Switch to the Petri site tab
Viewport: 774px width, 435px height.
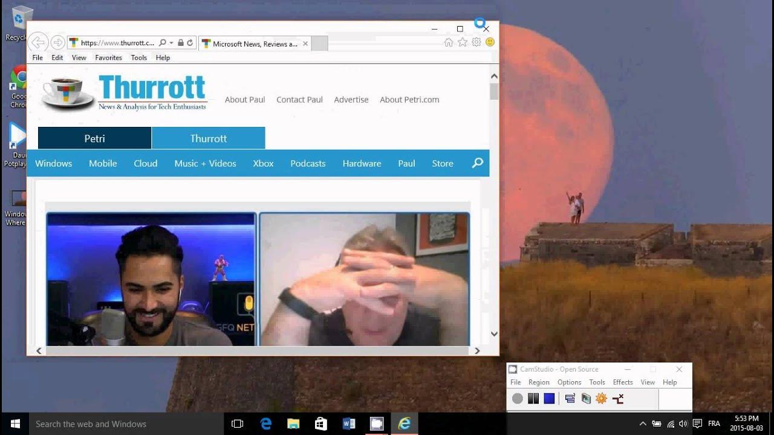(x=94, y=138)
